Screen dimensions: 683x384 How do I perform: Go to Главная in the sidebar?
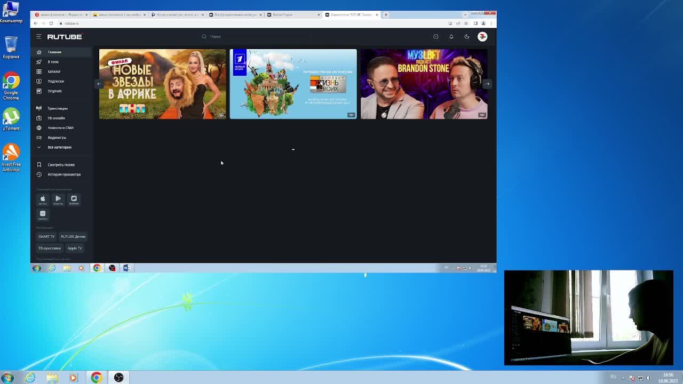[x=60, y=52]
